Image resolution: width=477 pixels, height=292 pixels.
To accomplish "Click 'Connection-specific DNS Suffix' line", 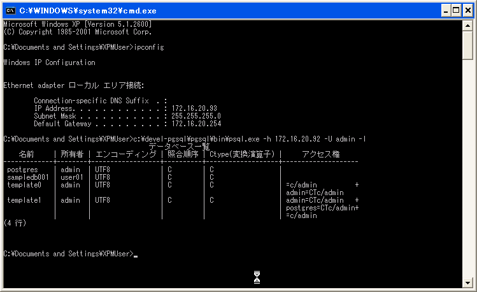I will (101, 101).
